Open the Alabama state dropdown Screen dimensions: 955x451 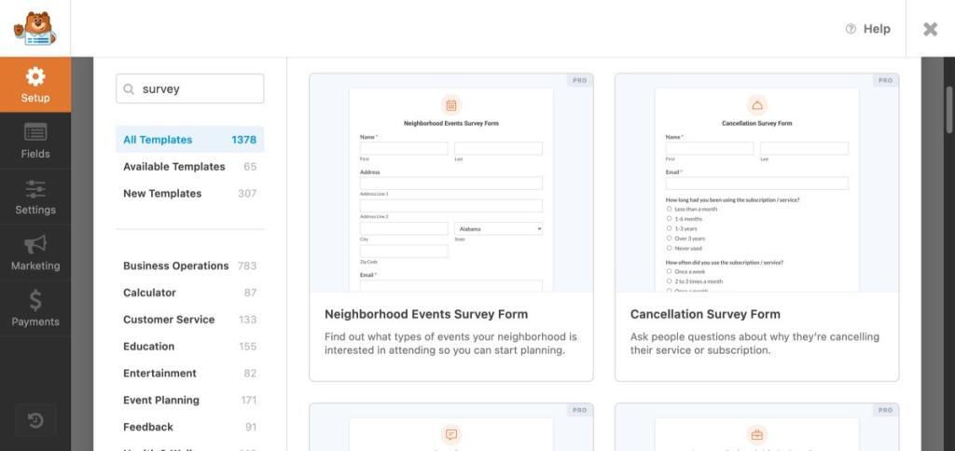coord(498,228)
